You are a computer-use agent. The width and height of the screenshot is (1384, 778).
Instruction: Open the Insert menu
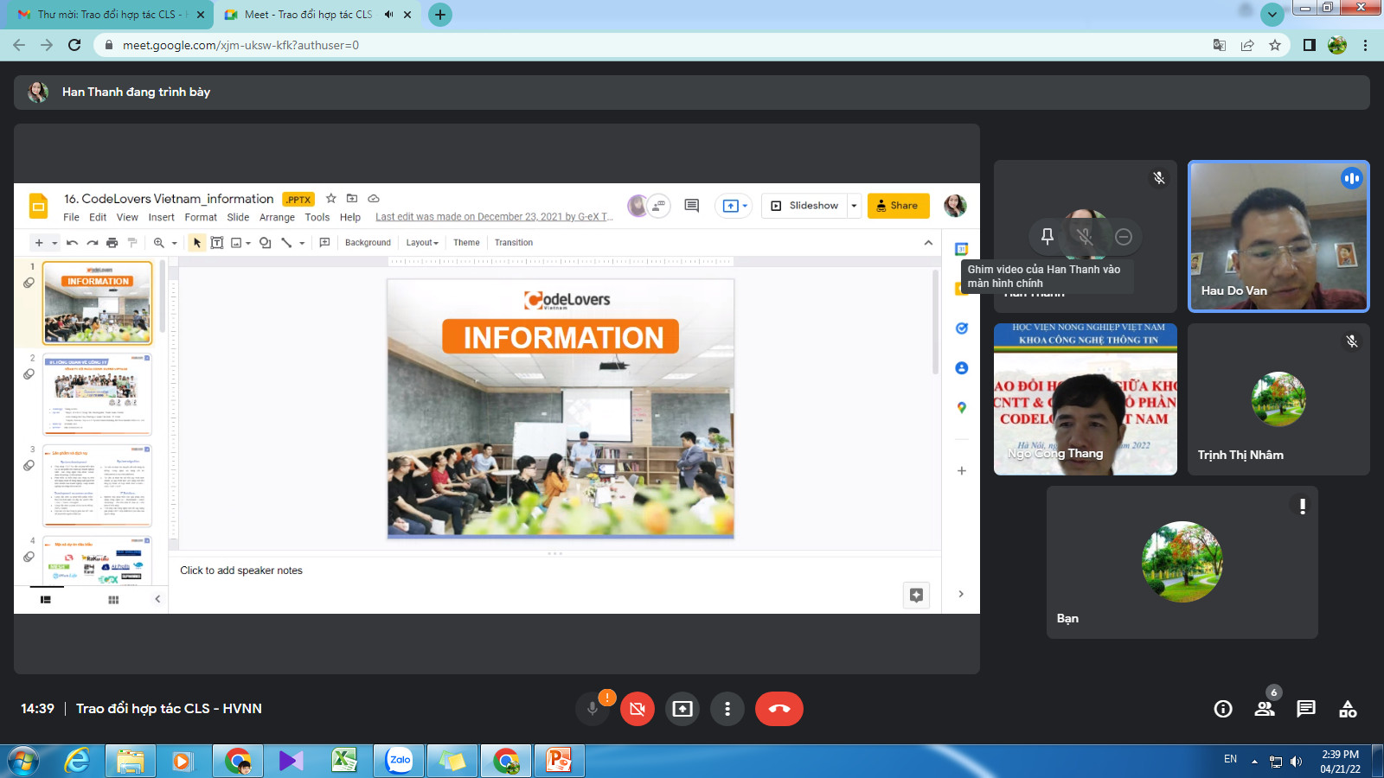pos(161,218)
